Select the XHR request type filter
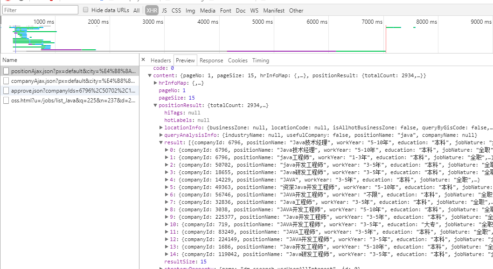493x269 pixels. (x=152, y=10)
